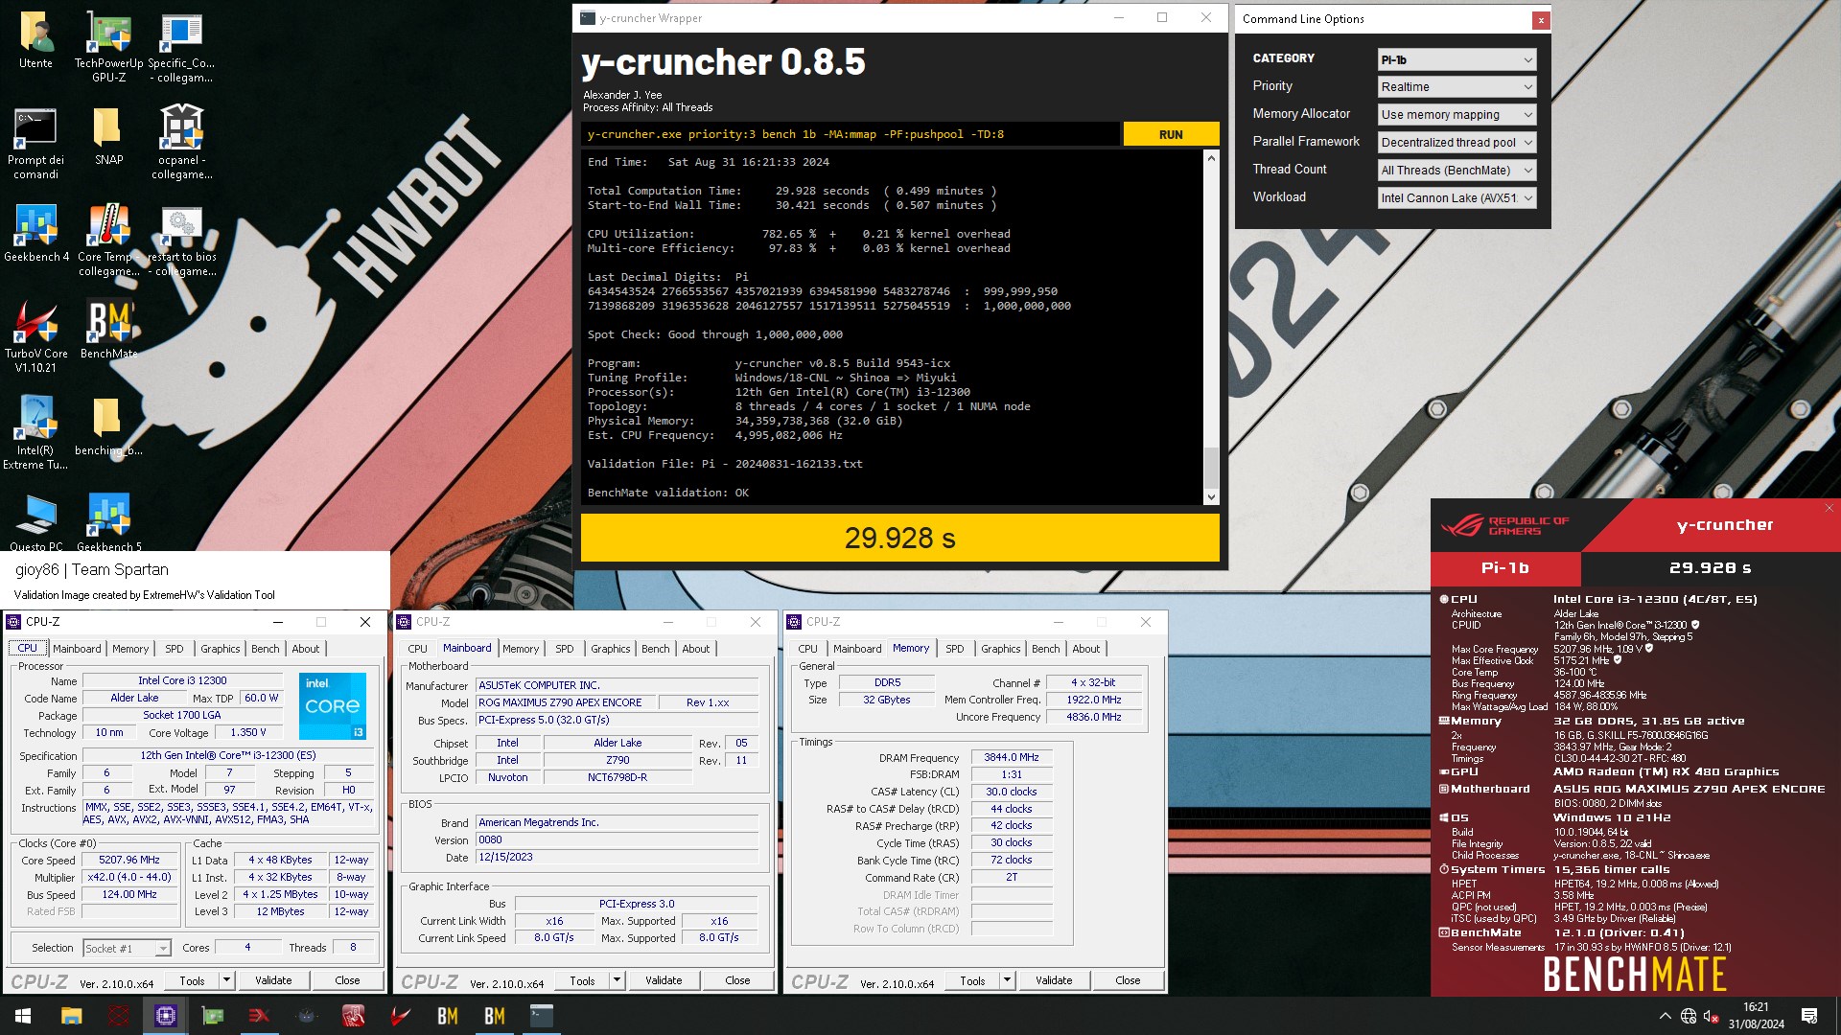Image resolution: width=1841 pixels, height=1035 pixels.
Task: Open the BenchMate desktop icon
Action: pyautogui.click(x=108, y=331)
